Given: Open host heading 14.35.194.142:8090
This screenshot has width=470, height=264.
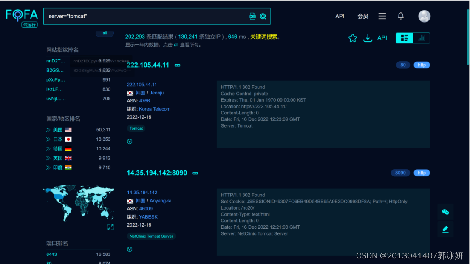Looking at the screenshot, I should pyautogui.click(x=157, y=173).
